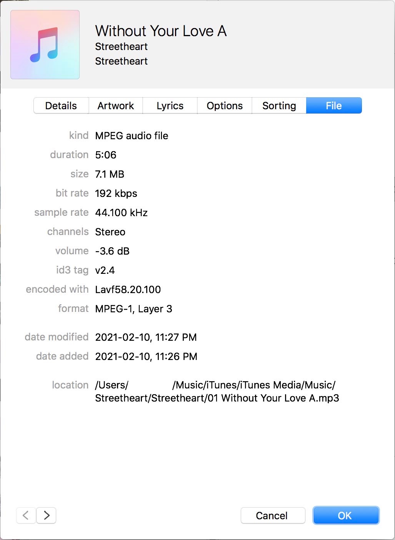Select the File tab
Image resolution: width=395 pixels, height=540 pixels.
[x=334, y=106]
